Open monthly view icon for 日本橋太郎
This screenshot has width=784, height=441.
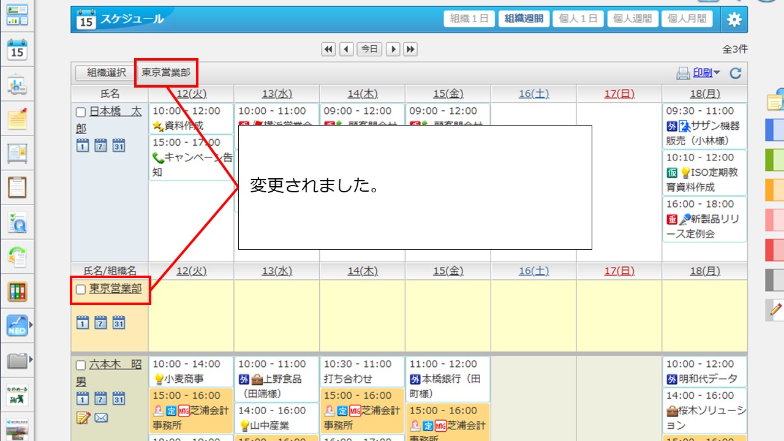pyautogui.click(x=119, y=145)
